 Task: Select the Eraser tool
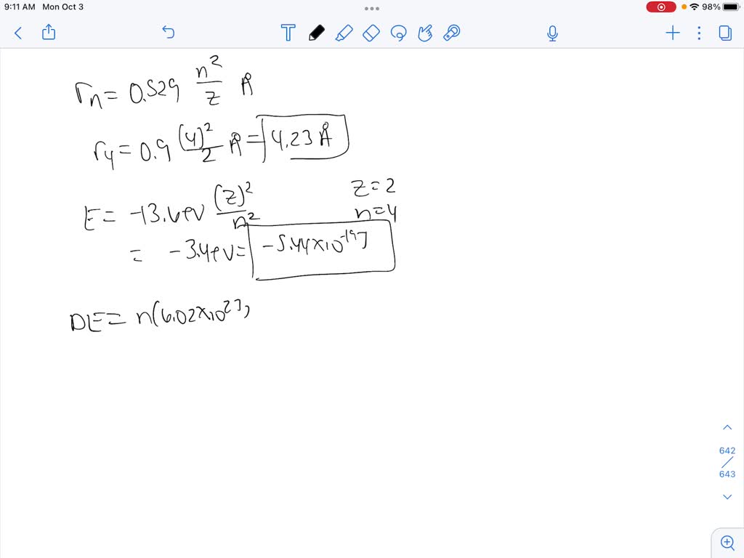point(371,33)
